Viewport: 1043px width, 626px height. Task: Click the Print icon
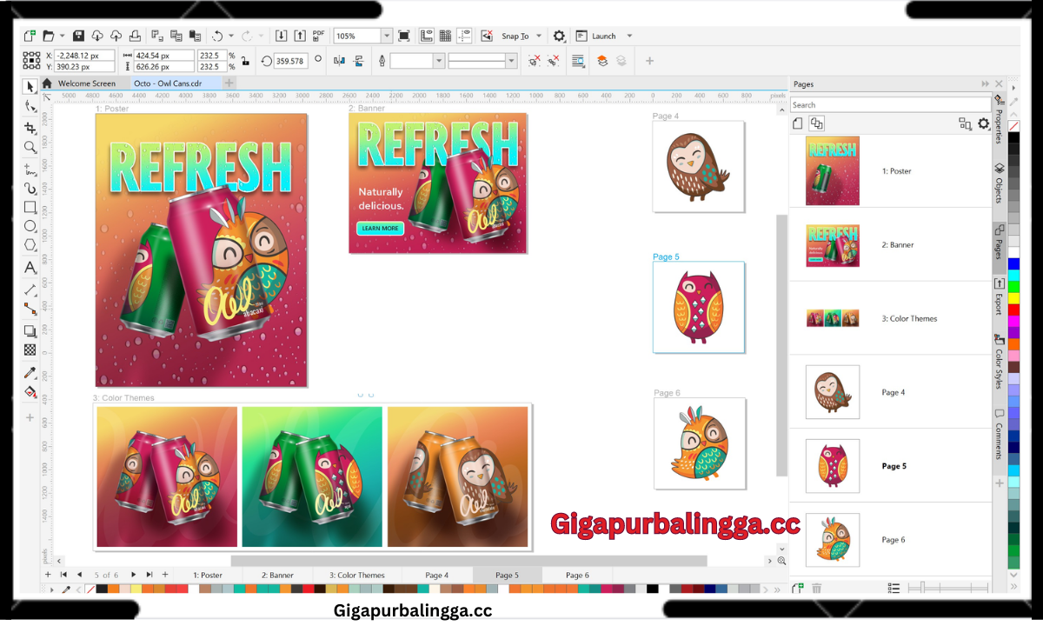click(x=135, y=36)
